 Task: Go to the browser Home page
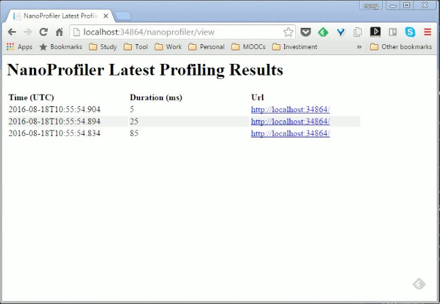tap(59, 32)
